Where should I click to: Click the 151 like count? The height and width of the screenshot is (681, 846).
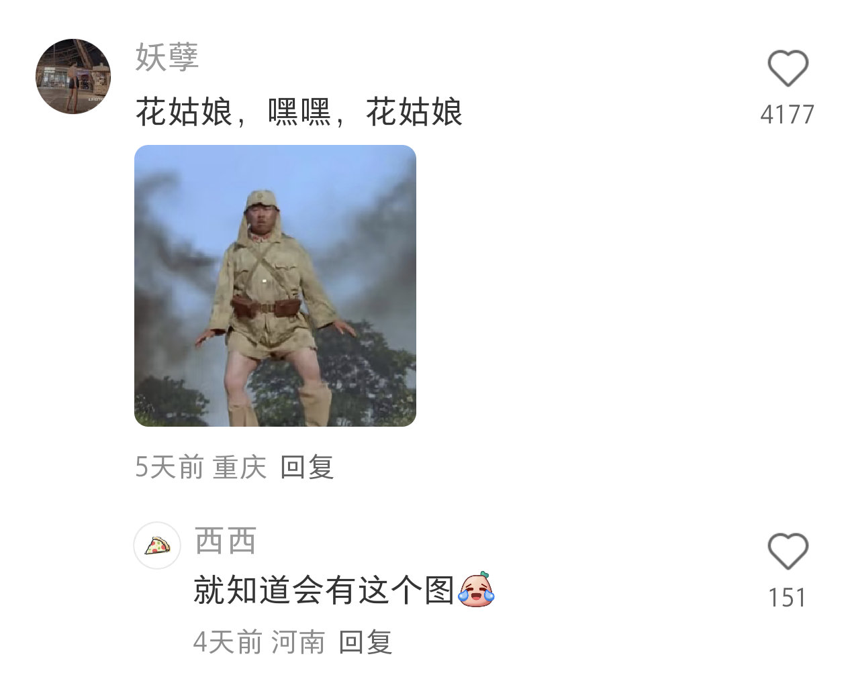coord(788,597)
